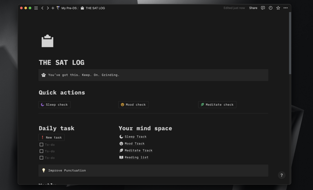Open the three-dot page options menu
This screenshot has height=190, width=313.
(x=286, y=8)
